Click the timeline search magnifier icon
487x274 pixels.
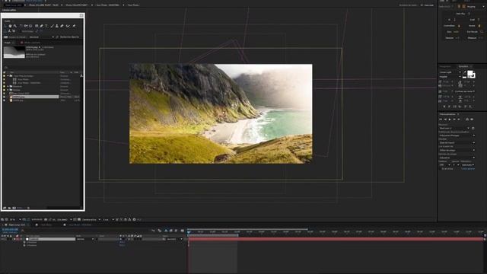point(22,230)
